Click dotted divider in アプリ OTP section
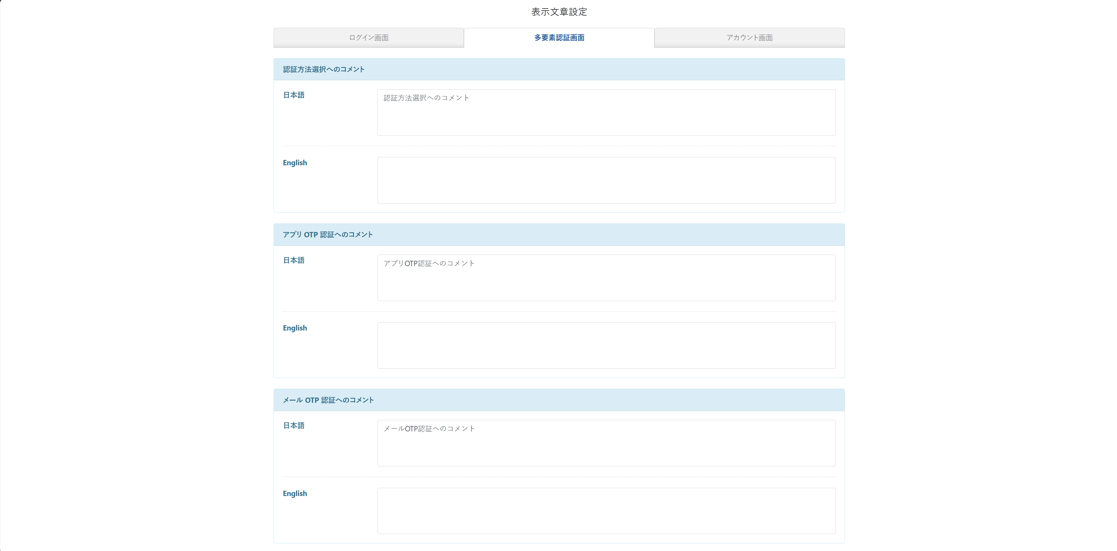Screen dimensions: 1117x551 coord(559,312)
